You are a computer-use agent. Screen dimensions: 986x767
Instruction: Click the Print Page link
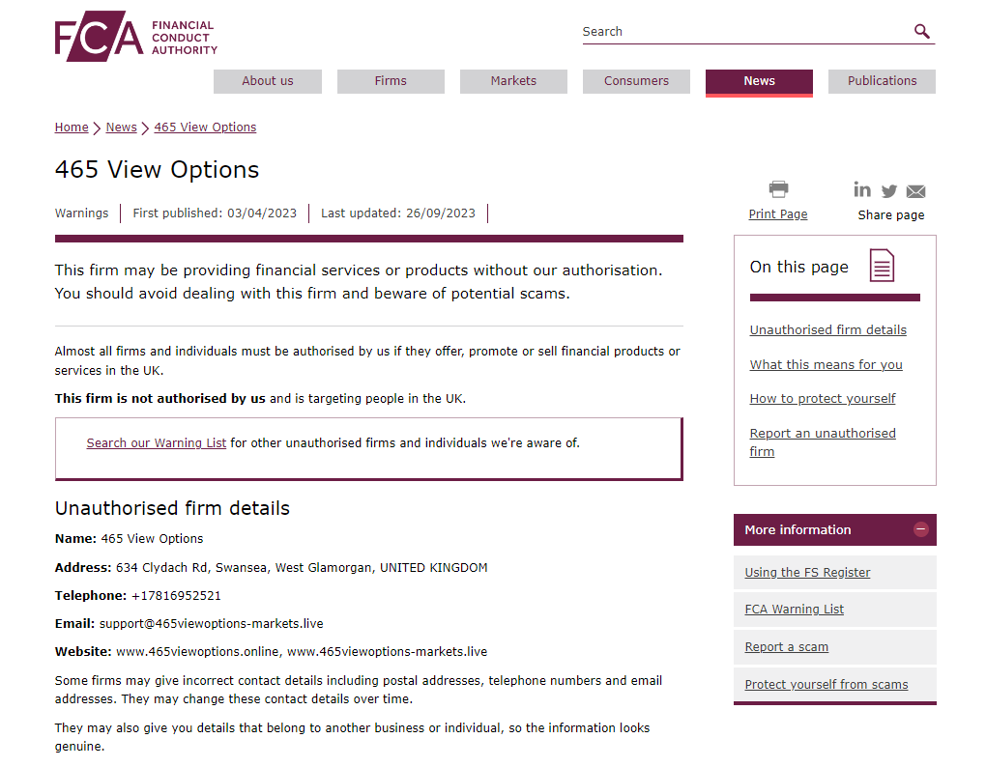[778, 214]
